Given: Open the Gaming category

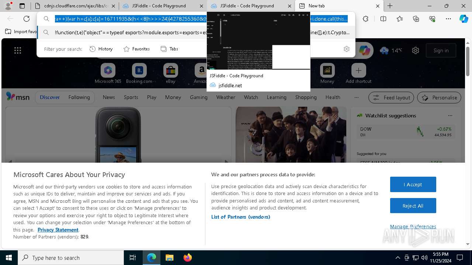Looking at the screenshot, I should (x=199, y=97).
